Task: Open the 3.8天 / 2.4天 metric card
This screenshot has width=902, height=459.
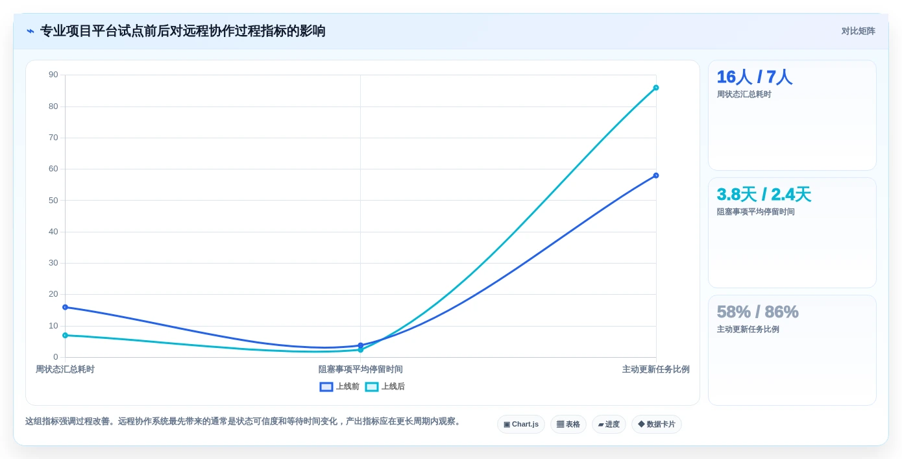Action: click(792, 233)
